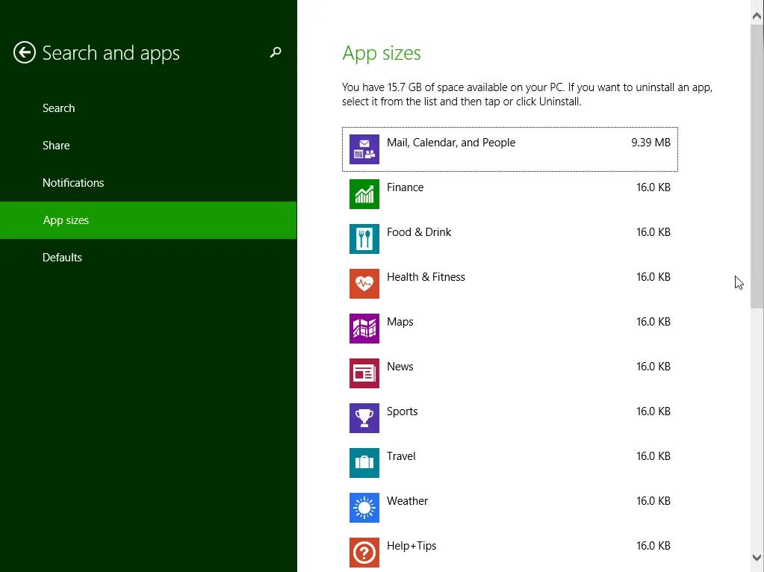The image size is (764, 572).
Task: Open the Search settings section
Action: pos(148,108)
